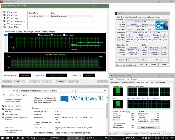Enable Stress GPU(s) checkbox
Screen dimensions: 175x140
[8, 27]
